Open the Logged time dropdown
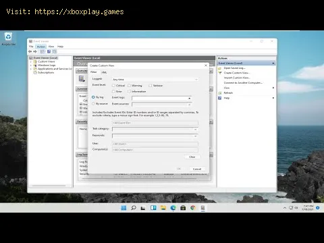The width and height of the screenshot is (324, 243). [155, 80]
